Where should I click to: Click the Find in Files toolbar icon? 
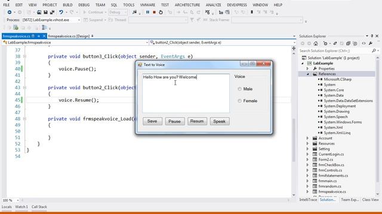(x=134, y=12)
